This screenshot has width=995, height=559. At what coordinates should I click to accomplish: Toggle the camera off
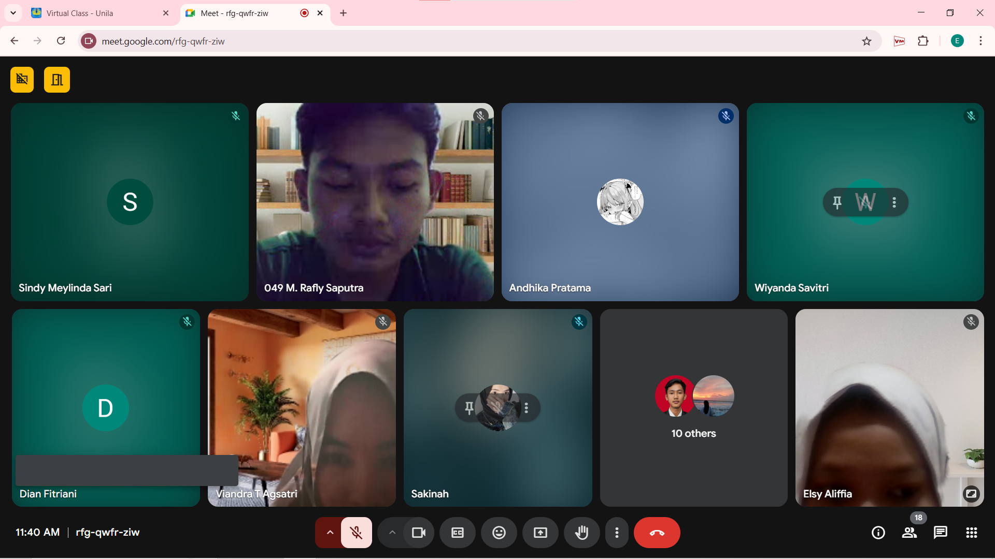point(418,533)
